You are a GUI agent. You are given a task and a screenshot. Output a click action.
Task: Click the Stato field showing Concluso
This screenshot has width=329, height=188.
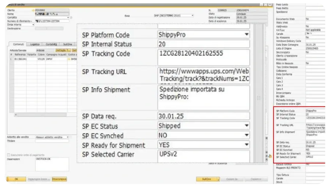pos(252,14)
